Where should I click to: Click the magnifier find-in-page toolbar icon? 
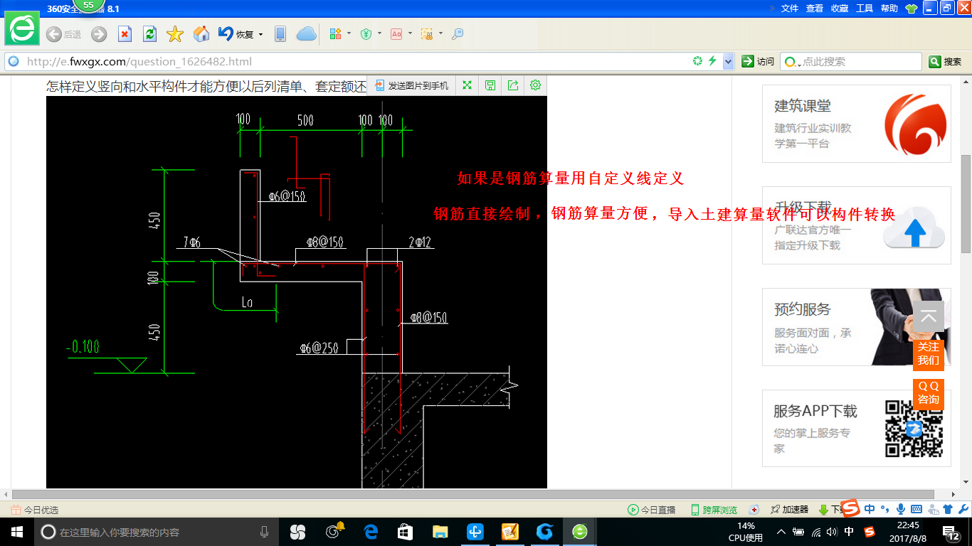point(458,33)
